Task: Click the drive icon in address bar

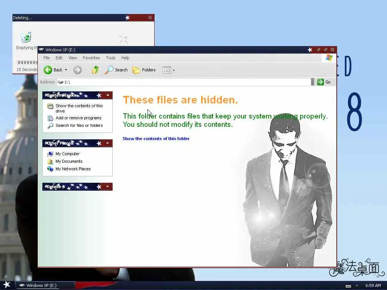Action: tap(60, 82)
